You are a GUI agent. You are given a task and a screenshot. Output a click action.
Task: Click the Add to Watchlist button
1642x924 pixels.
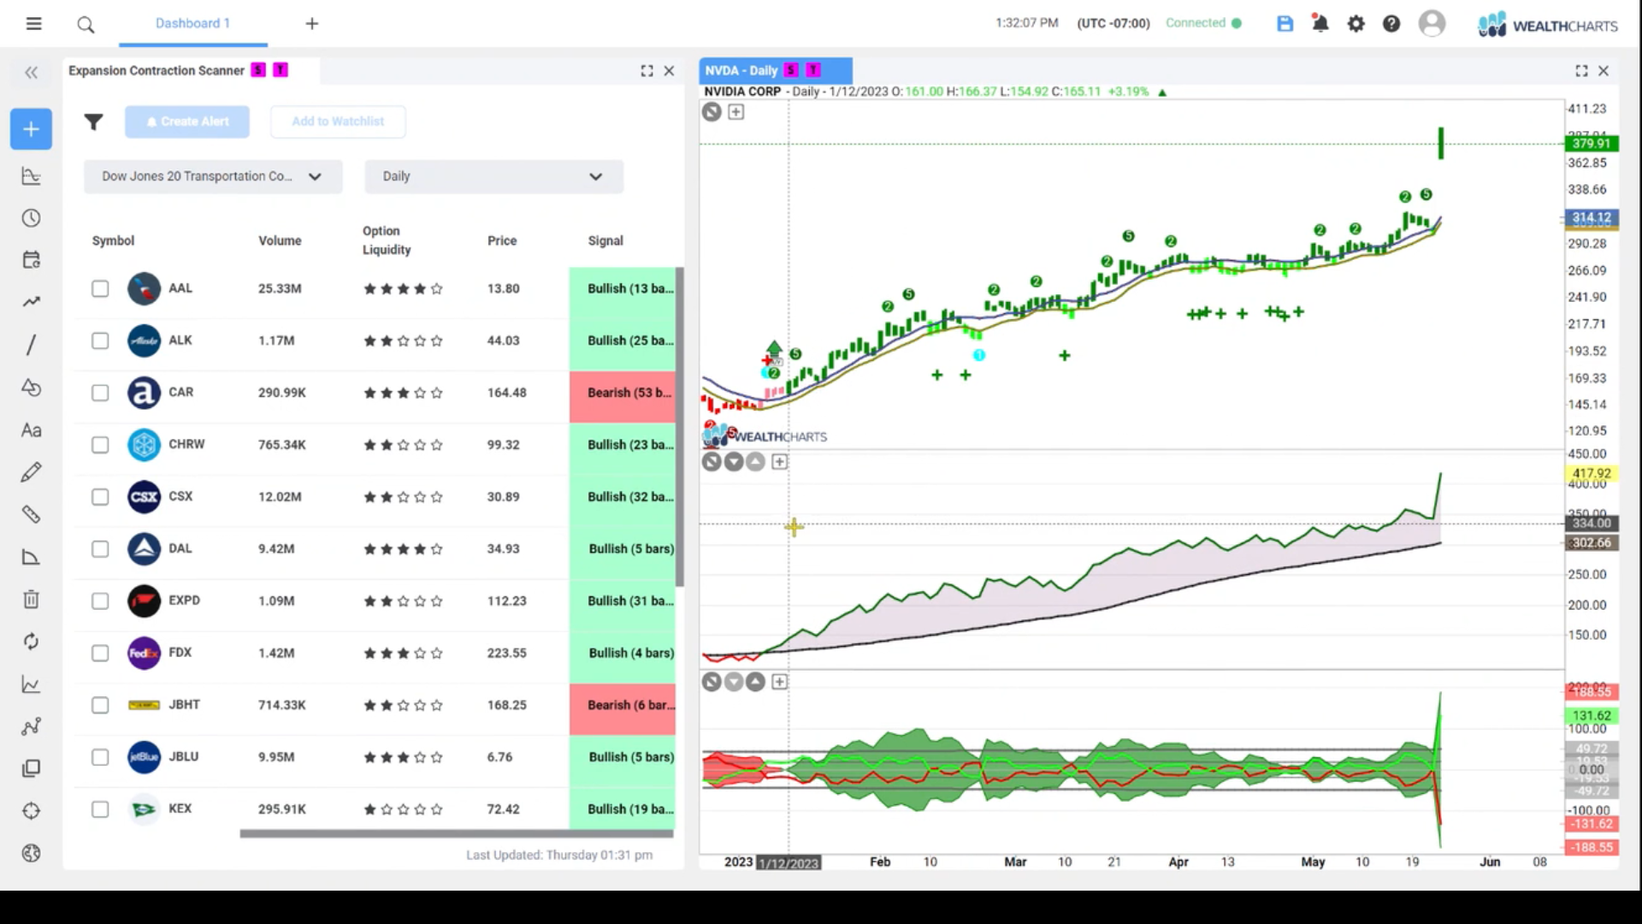[338, 121]
